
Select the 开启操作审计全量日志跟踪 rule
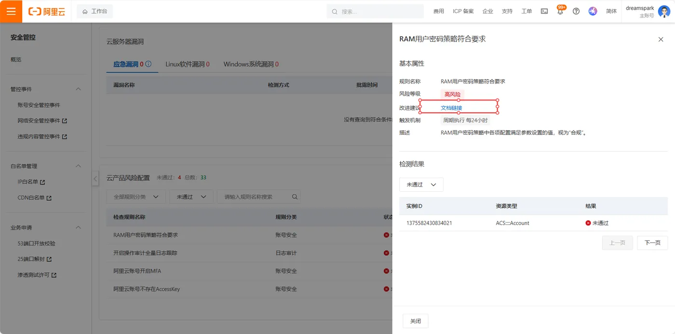coord(145,253)
